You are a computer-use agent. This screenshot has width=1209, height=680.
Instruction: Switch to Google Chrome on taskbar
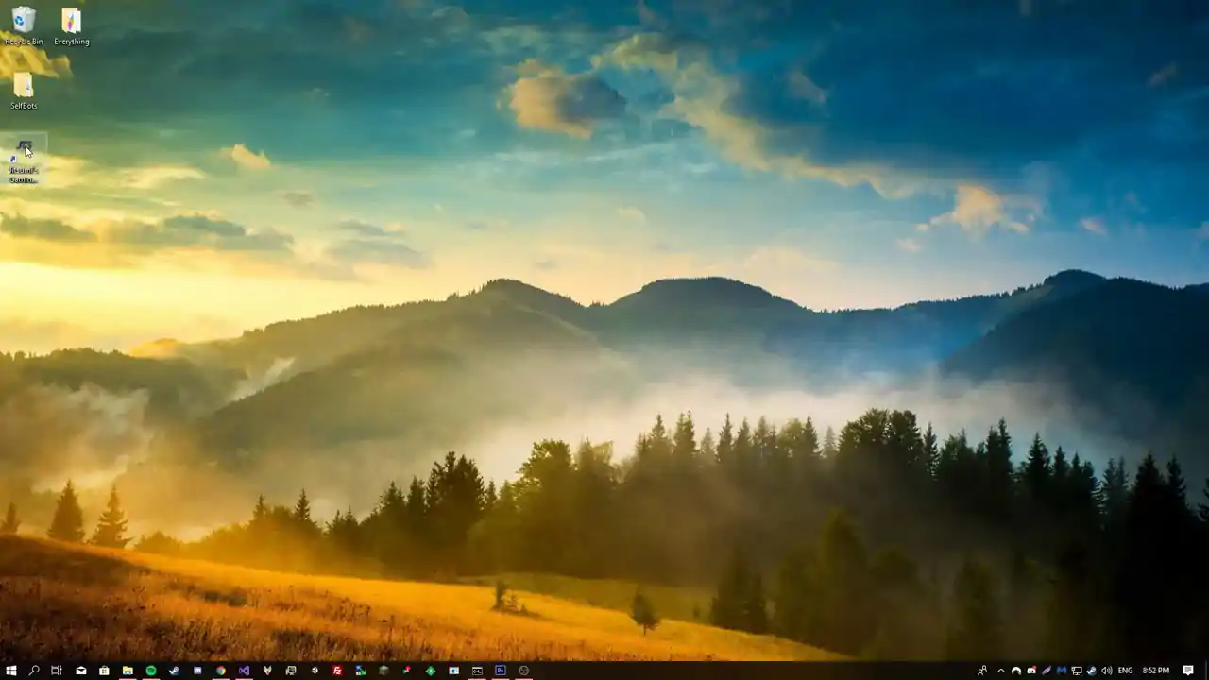(x=221, y=671)
